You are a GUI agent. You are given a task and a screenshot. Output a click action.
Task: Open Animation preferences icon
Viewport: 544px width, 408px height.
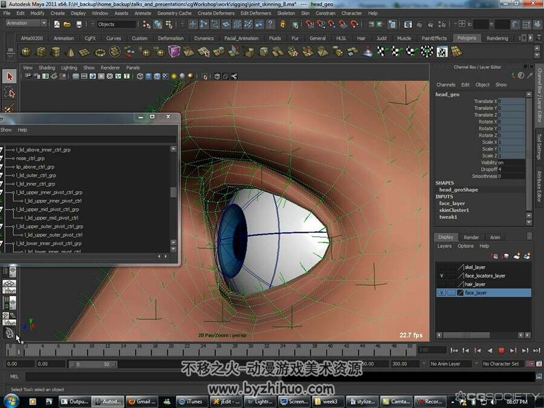pyautogui.click(x=539, y=364)
